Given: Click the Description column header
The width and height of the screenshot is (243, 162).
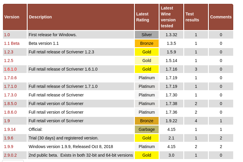Looking at the screenshot, I should tap(81, 17).
